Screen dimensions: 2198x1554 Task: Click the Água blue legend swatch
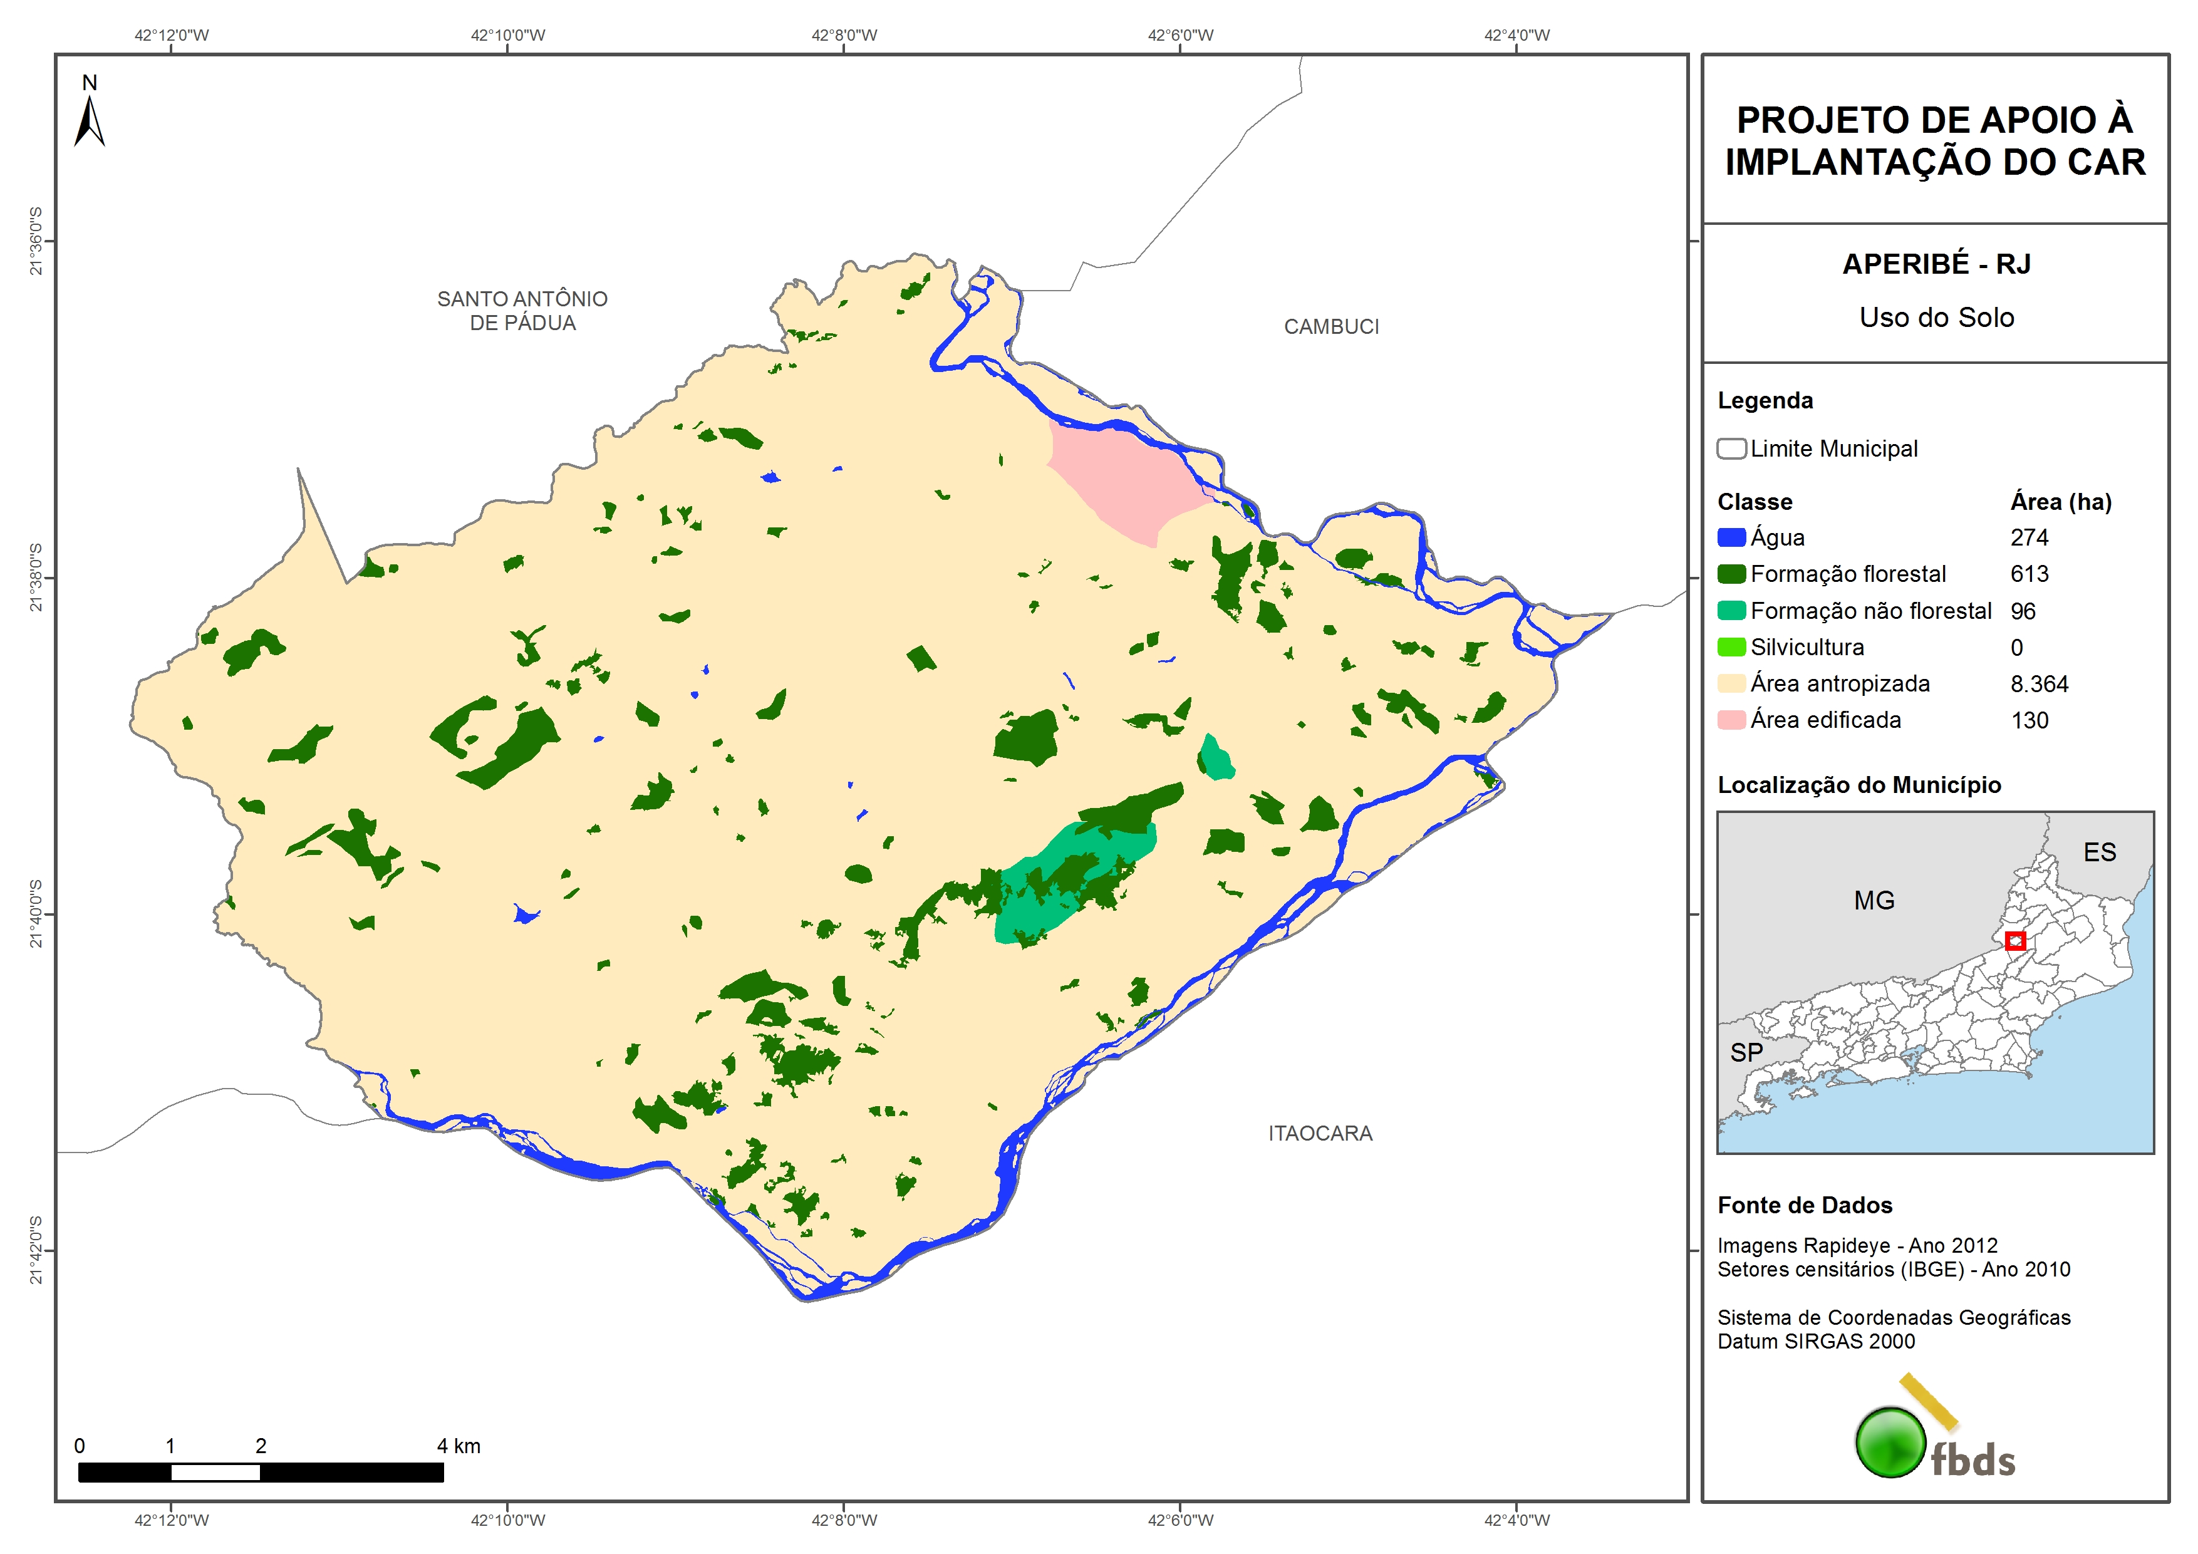(1731, 537)
